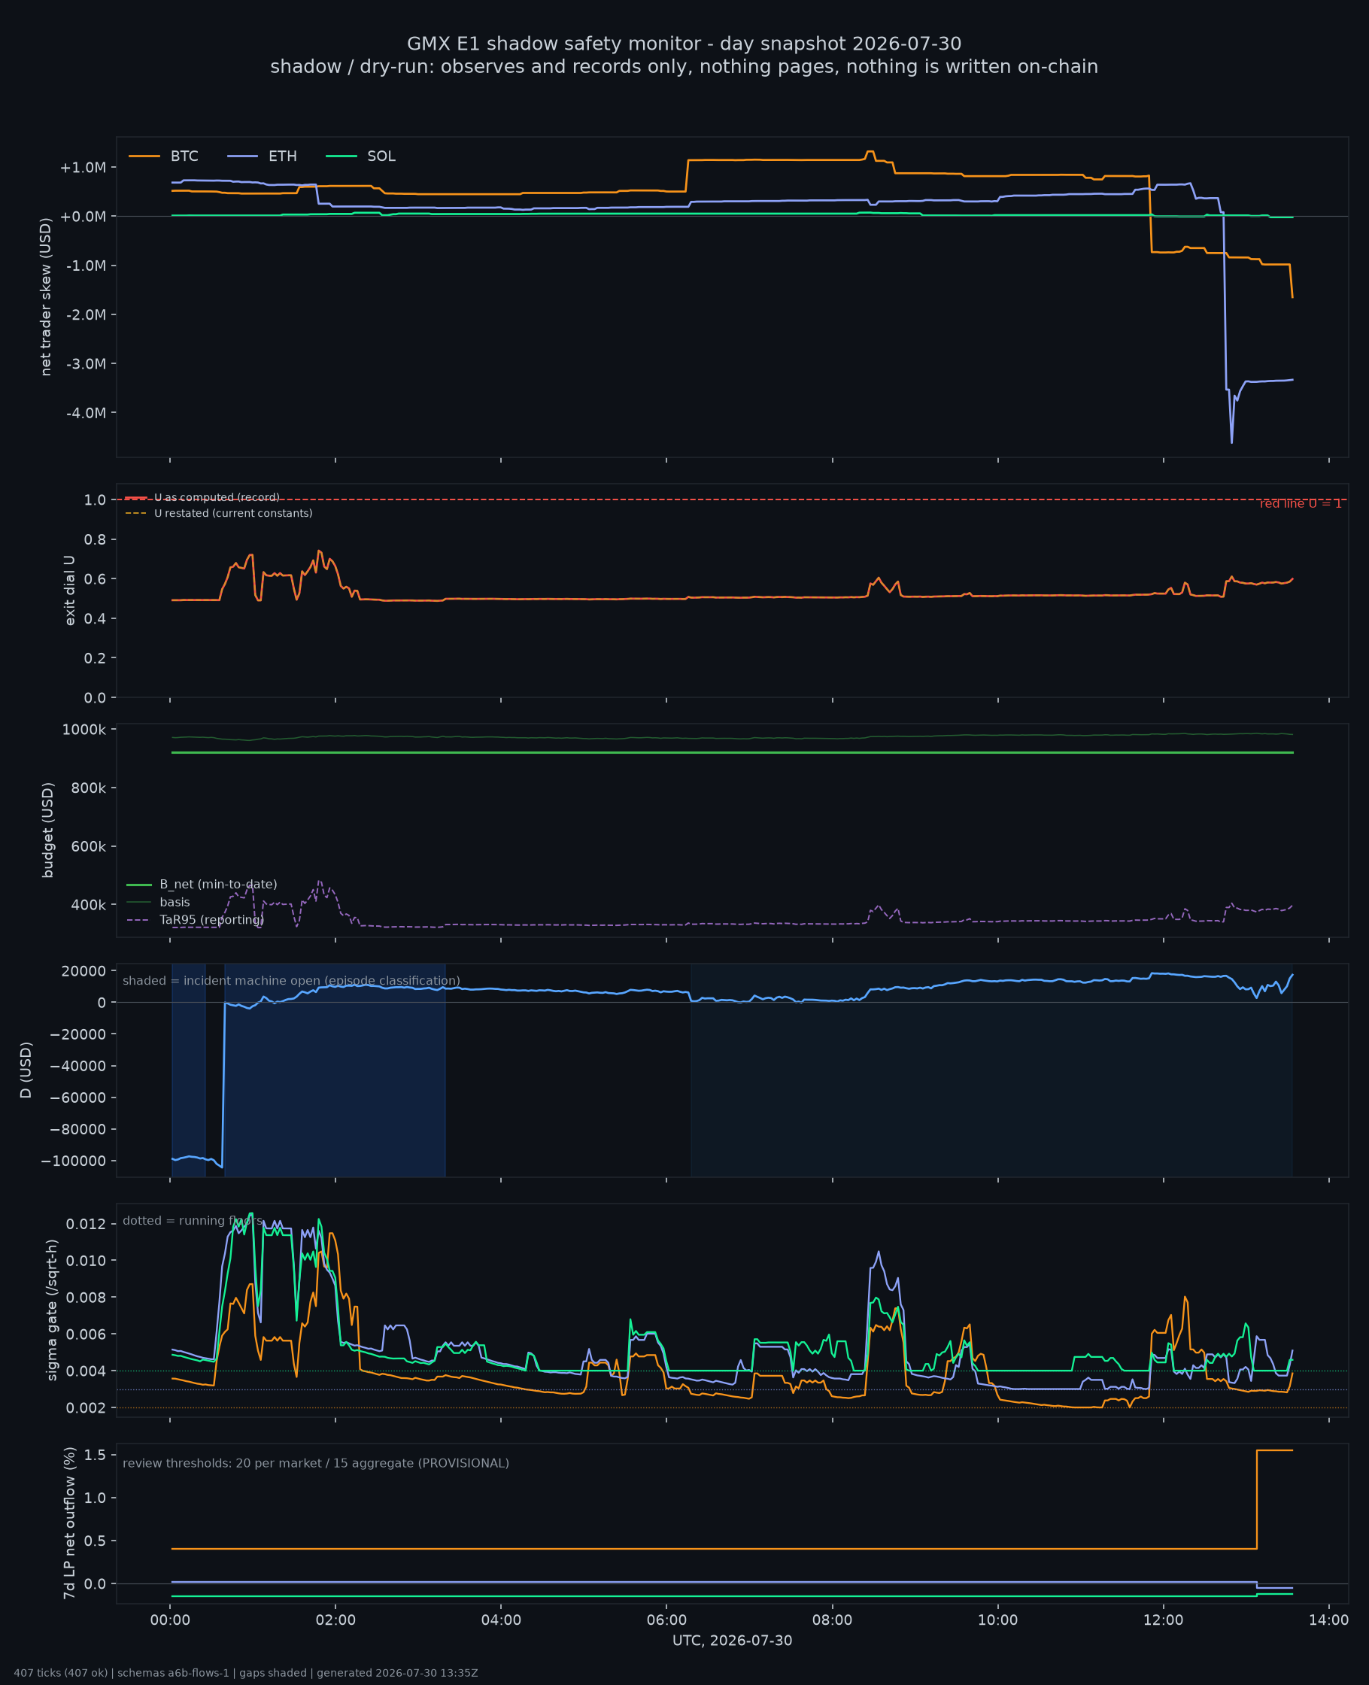The image size is (1369, 1685).
Task: Click the 'exit dial U' axis label
Action: click(69, 591)
